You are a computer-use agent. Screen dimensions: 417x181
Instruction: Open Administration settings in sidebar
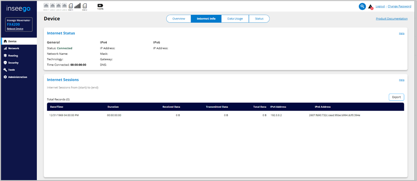[17, 77]
